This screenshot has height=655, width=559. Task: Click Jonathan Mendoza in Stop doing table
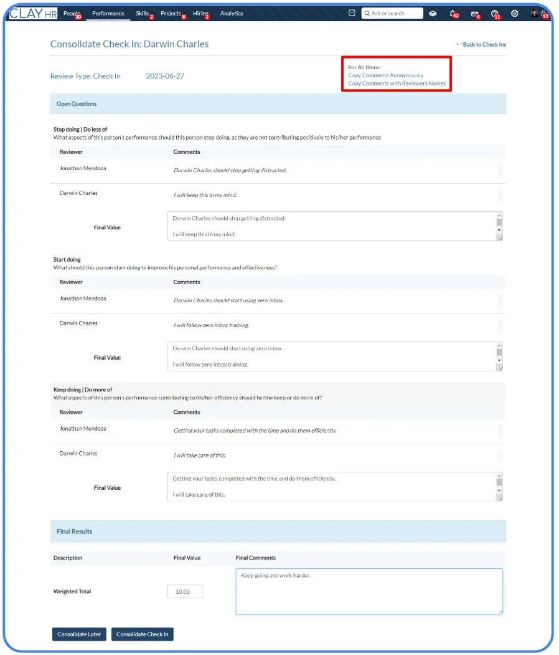(x=83, y=168)
